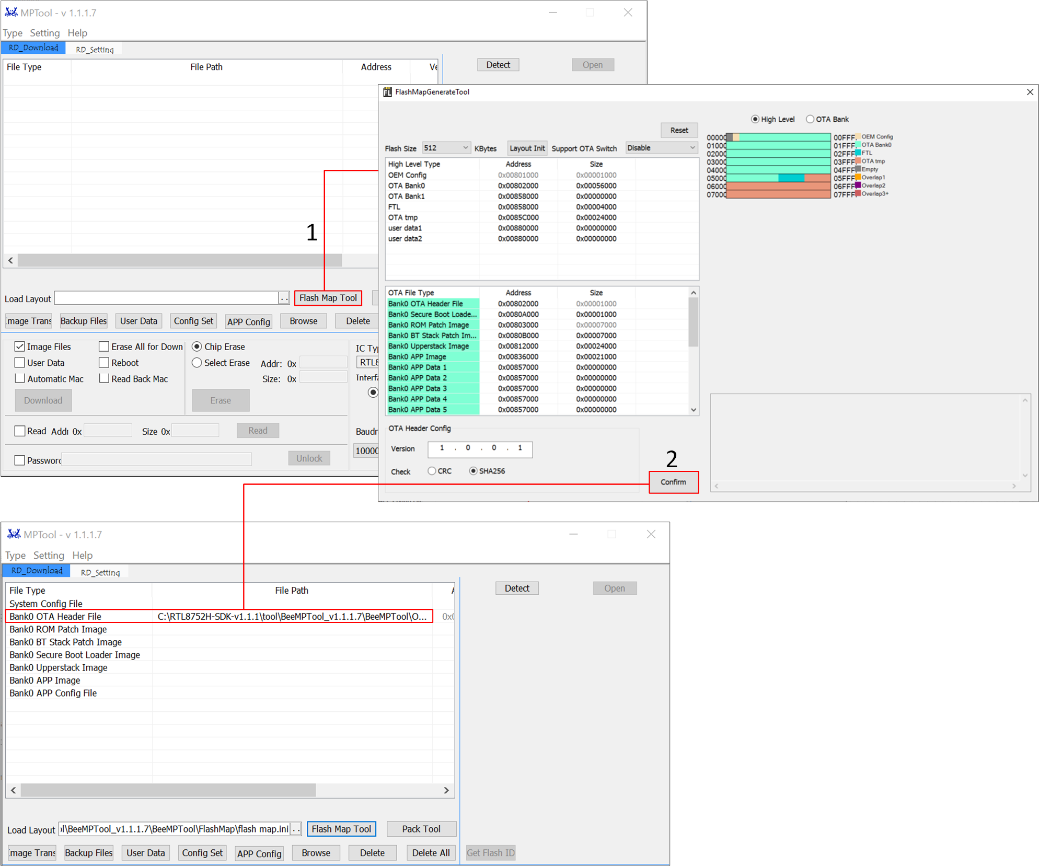Click the OEM Config legend color swatch
This screenshot has height=866, width=1039.
click(x=858, y=137)
